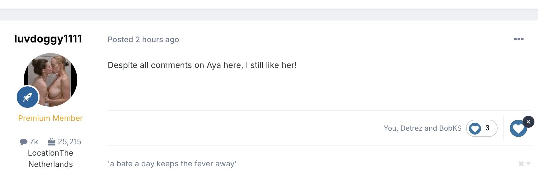The image size is (538, 177).
Task: Click the speech bubble posts icon
Action: (23, 142)
